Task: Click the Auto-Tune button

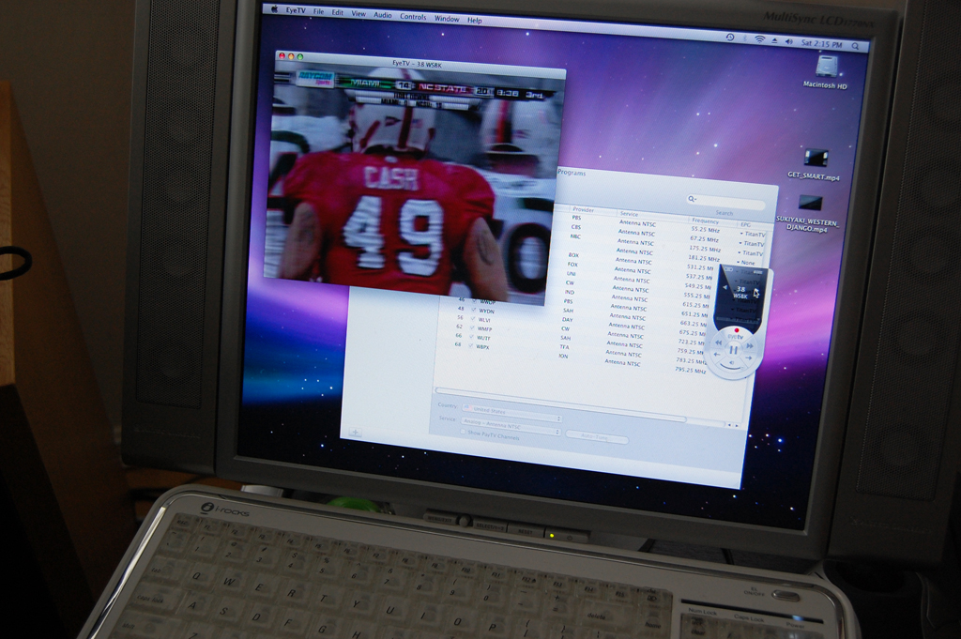Action: tap(596, 437)
